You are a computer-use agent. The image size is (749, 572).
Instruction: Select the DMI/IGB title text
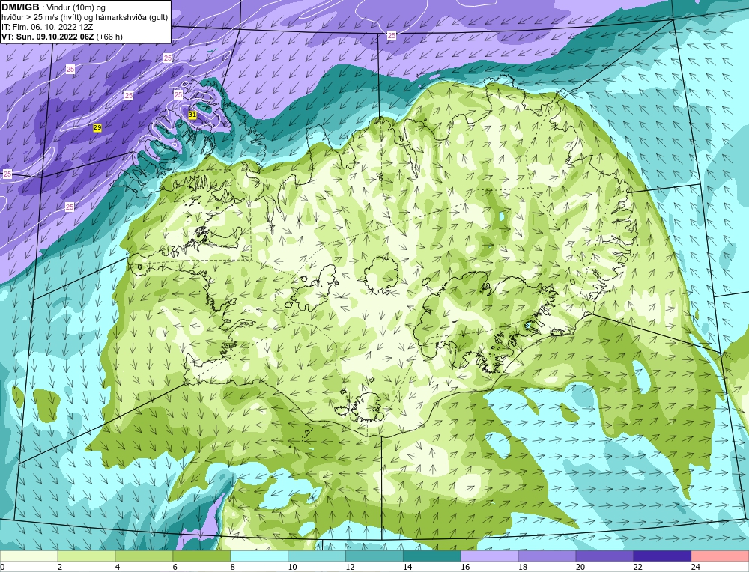[x=20, y=7]
